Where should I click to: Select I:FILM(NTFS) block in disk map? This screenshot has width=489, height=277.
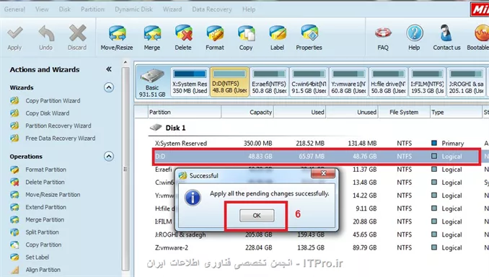[x=427, y=83]
